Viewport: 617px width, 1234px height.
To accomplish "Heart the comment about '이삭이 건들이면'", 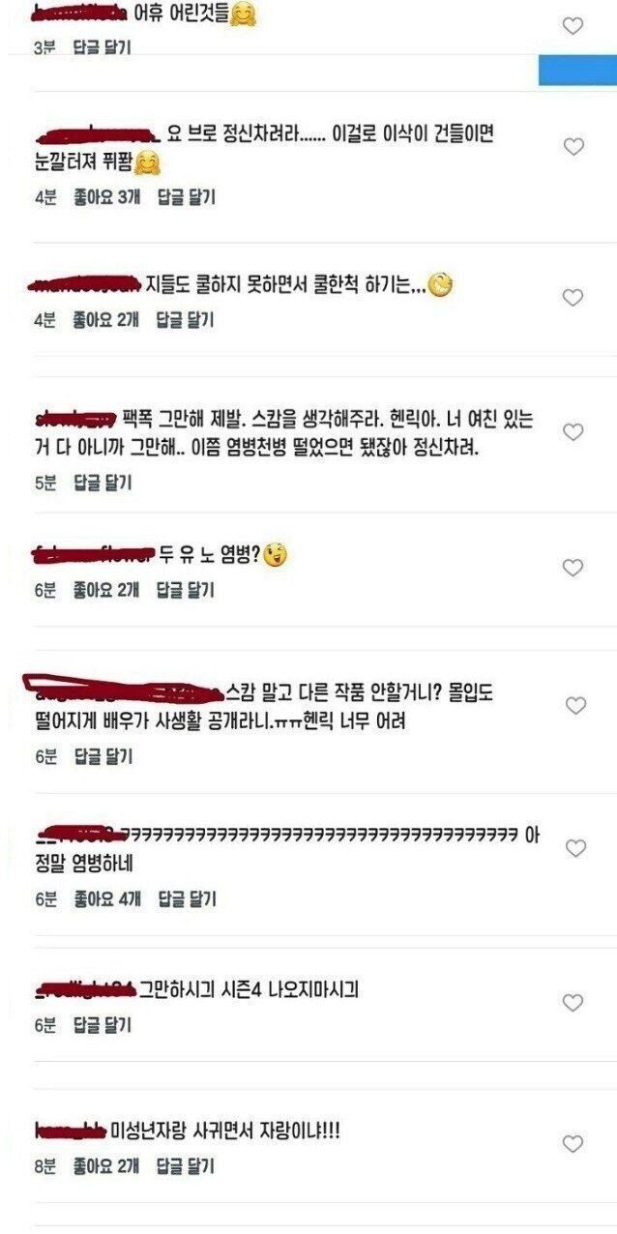I will (x=573, y=147).
